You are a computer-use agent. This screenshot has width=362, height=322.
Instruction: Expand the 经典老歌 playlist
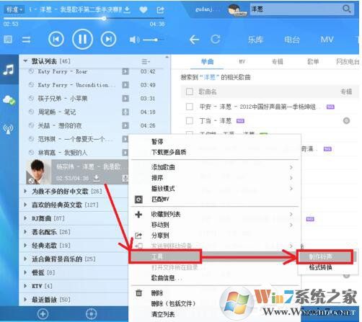[x=25, y=246]
